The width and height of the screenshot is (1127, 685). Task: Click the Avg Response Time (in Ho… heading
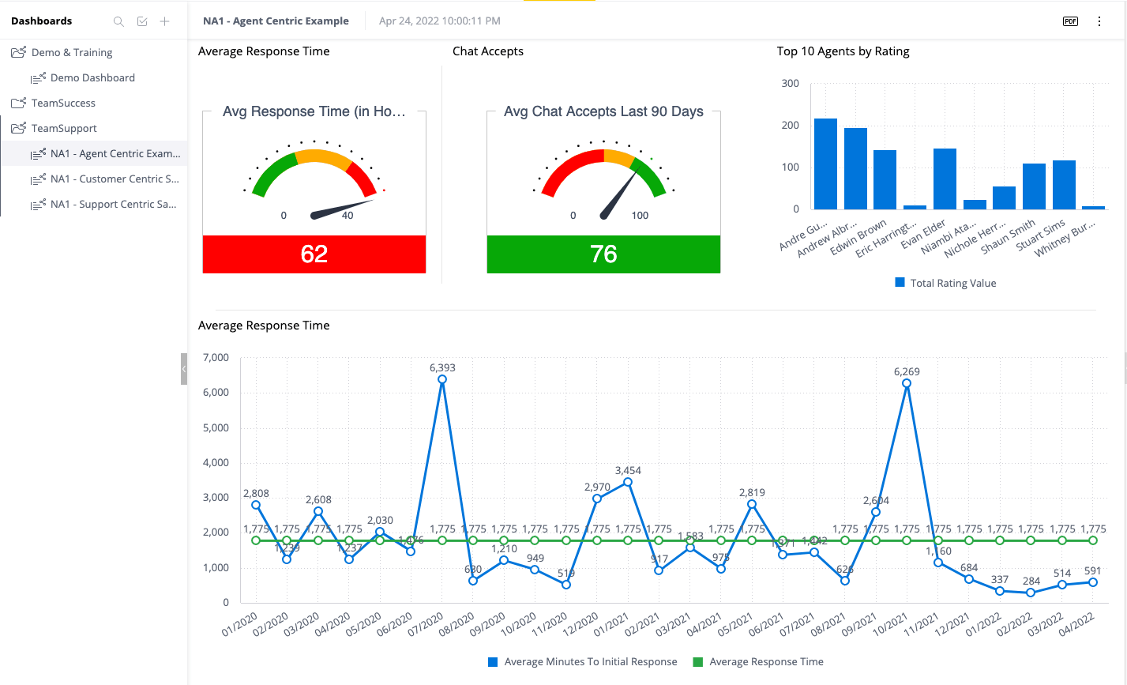[314, 111]
